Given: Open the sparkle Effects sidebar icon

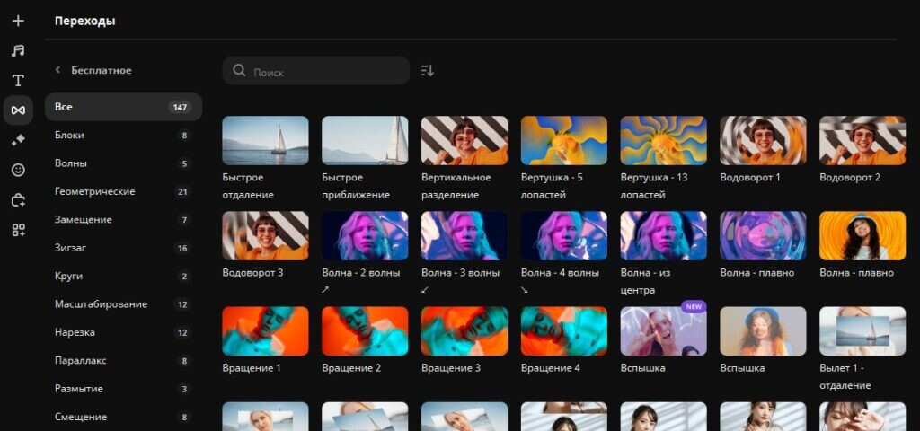Looking at the screenshot, I should point(18,139).
